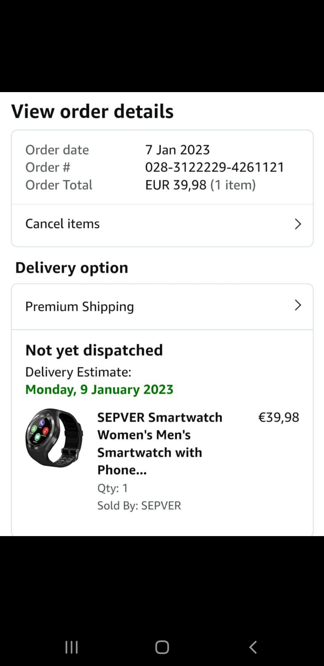Tap the Android recent apps icon

click(72, 647)
